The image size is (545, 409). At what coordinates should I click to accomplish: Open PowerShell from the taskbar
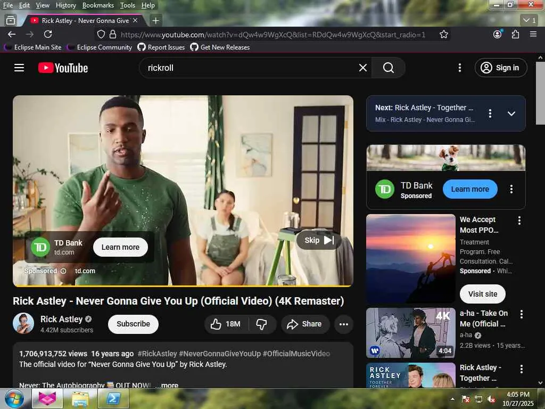pos(113,398)
